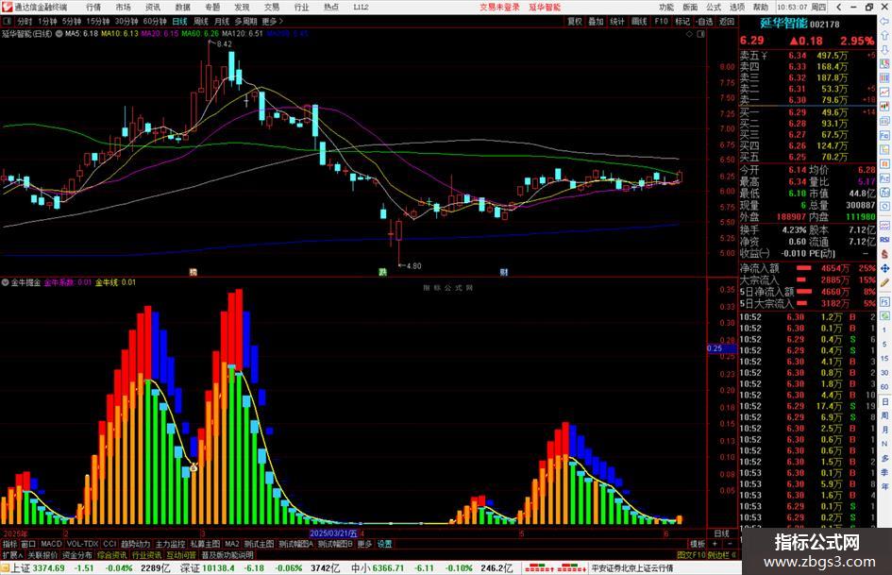Open the 互动问答 tab
The image size is (892, 575).
click(x=181, y=555)
